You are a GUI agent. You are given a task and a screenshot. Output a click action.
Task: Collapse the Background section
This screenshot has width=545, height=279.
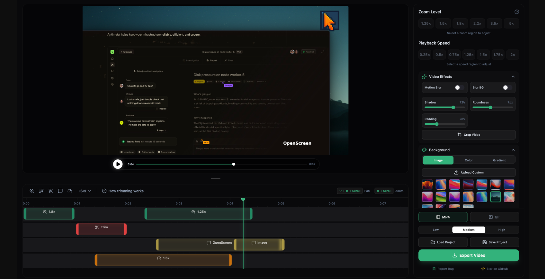[513, 150]
